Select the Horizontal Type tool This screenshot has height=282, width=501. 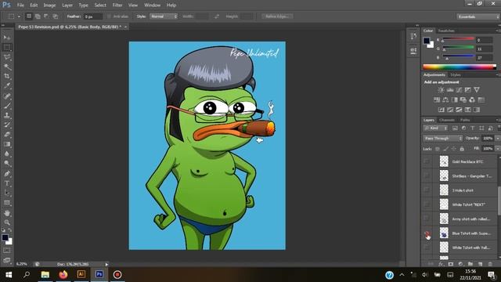(7, 183)
